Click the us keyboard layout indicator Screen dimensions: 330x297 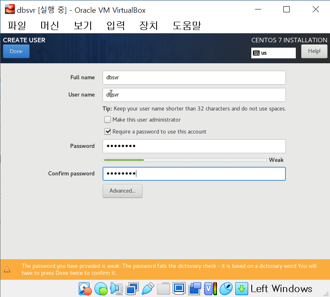[274, 53]
